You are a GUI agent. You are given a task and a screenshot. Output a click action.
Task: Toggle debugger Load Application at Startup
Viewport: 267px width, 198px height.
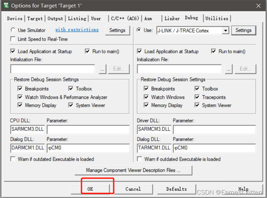coord(140,51)
